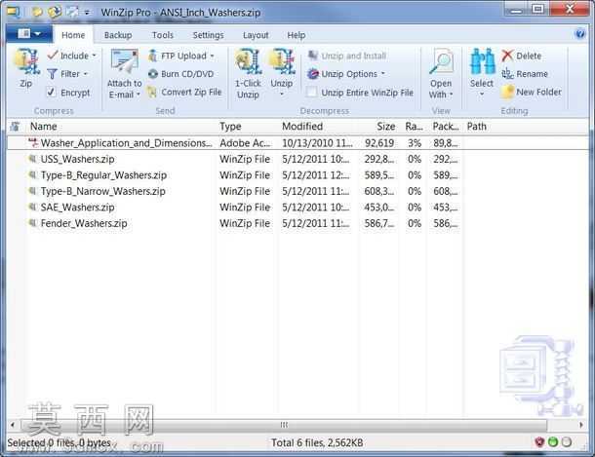The image size is (595, 457).
Task: Switch to the Layout ribbon tab
Action: click(x=256, y=35)
